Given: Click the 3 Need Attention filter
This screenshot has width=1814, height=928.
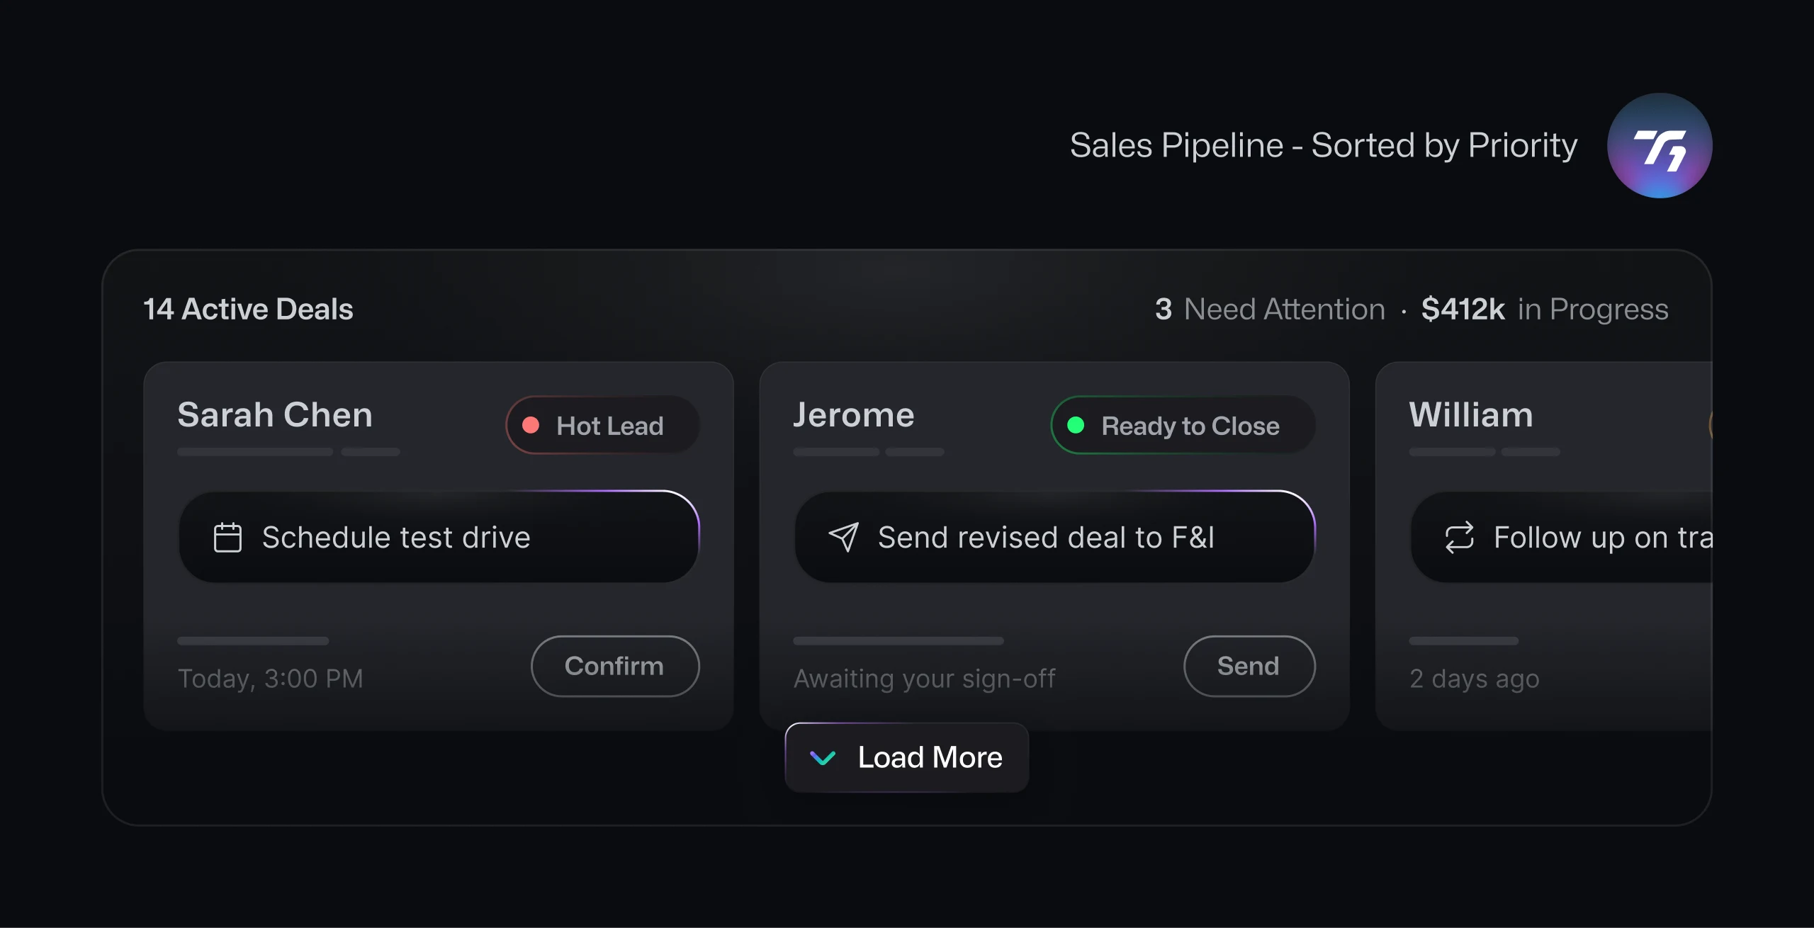Looking at the screenshot, I should [x=1270, y=310].
